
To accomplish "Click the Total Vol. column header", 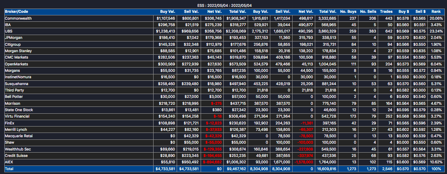I will (328, 12).
